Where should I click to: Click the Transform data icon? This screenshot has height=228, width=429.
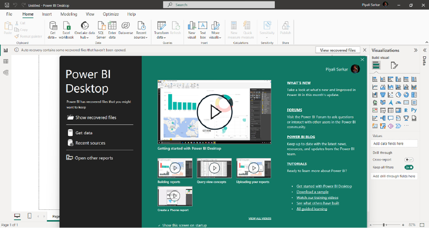coord(161,26)
